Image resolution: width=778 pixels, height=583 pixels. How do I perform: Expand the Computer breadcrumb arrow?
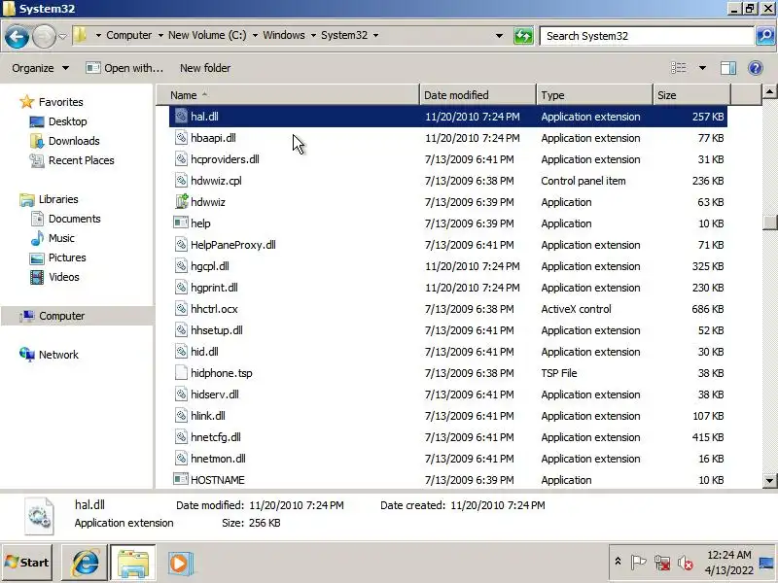click(160, 35)
